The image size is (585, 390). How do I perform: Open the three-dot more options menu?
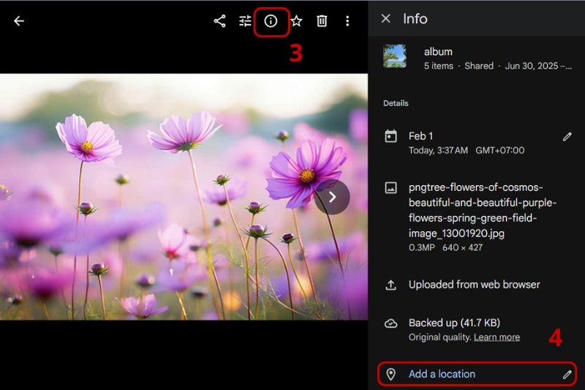pyautogui.click(x=347, y=21)
